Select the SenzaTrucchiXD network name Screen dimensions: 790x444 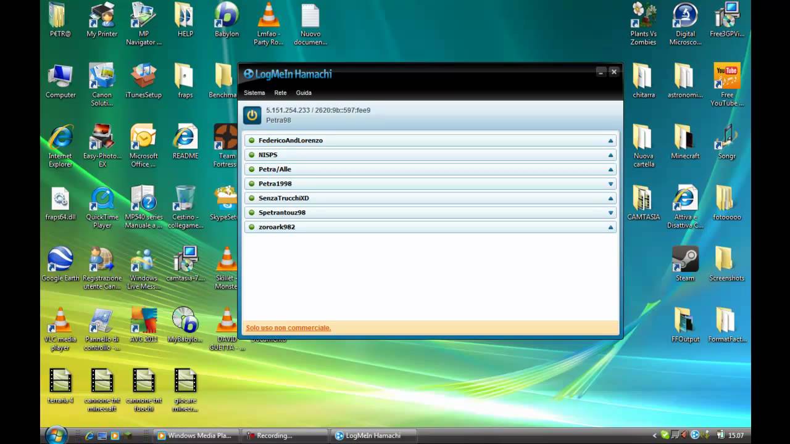point(283,199)
